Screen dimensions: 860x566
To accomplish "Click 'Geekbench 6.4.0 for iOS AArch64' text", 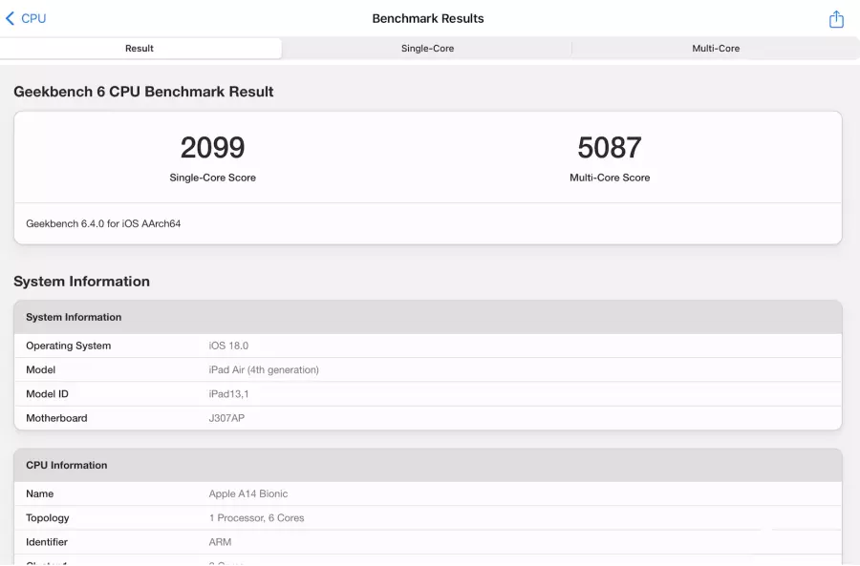I will coord(103,223).
